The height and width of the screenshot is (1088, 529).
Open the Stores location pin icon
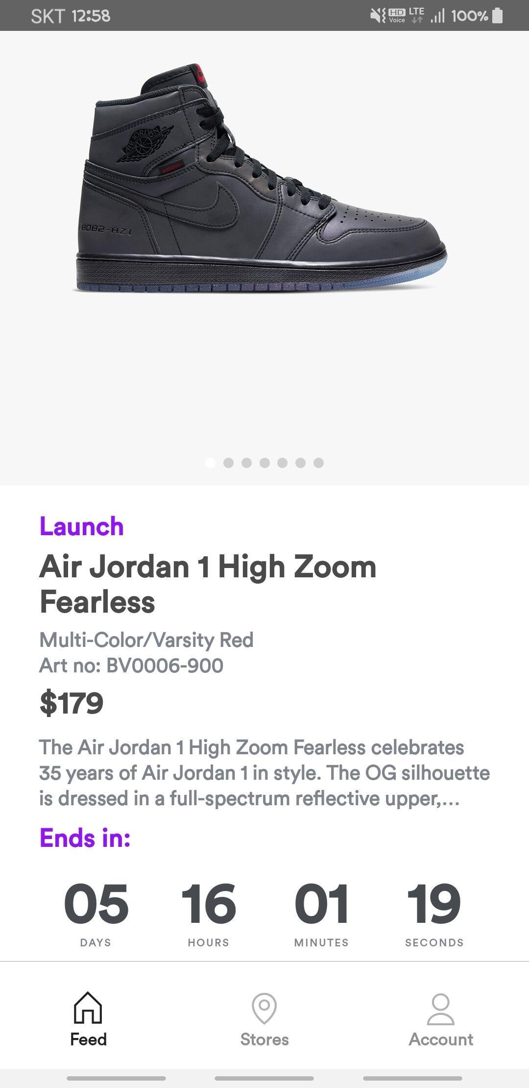click(x=264, y=1008)
